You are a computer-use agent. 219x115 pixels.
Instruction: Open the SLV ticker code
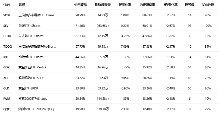tap(6, 26)
